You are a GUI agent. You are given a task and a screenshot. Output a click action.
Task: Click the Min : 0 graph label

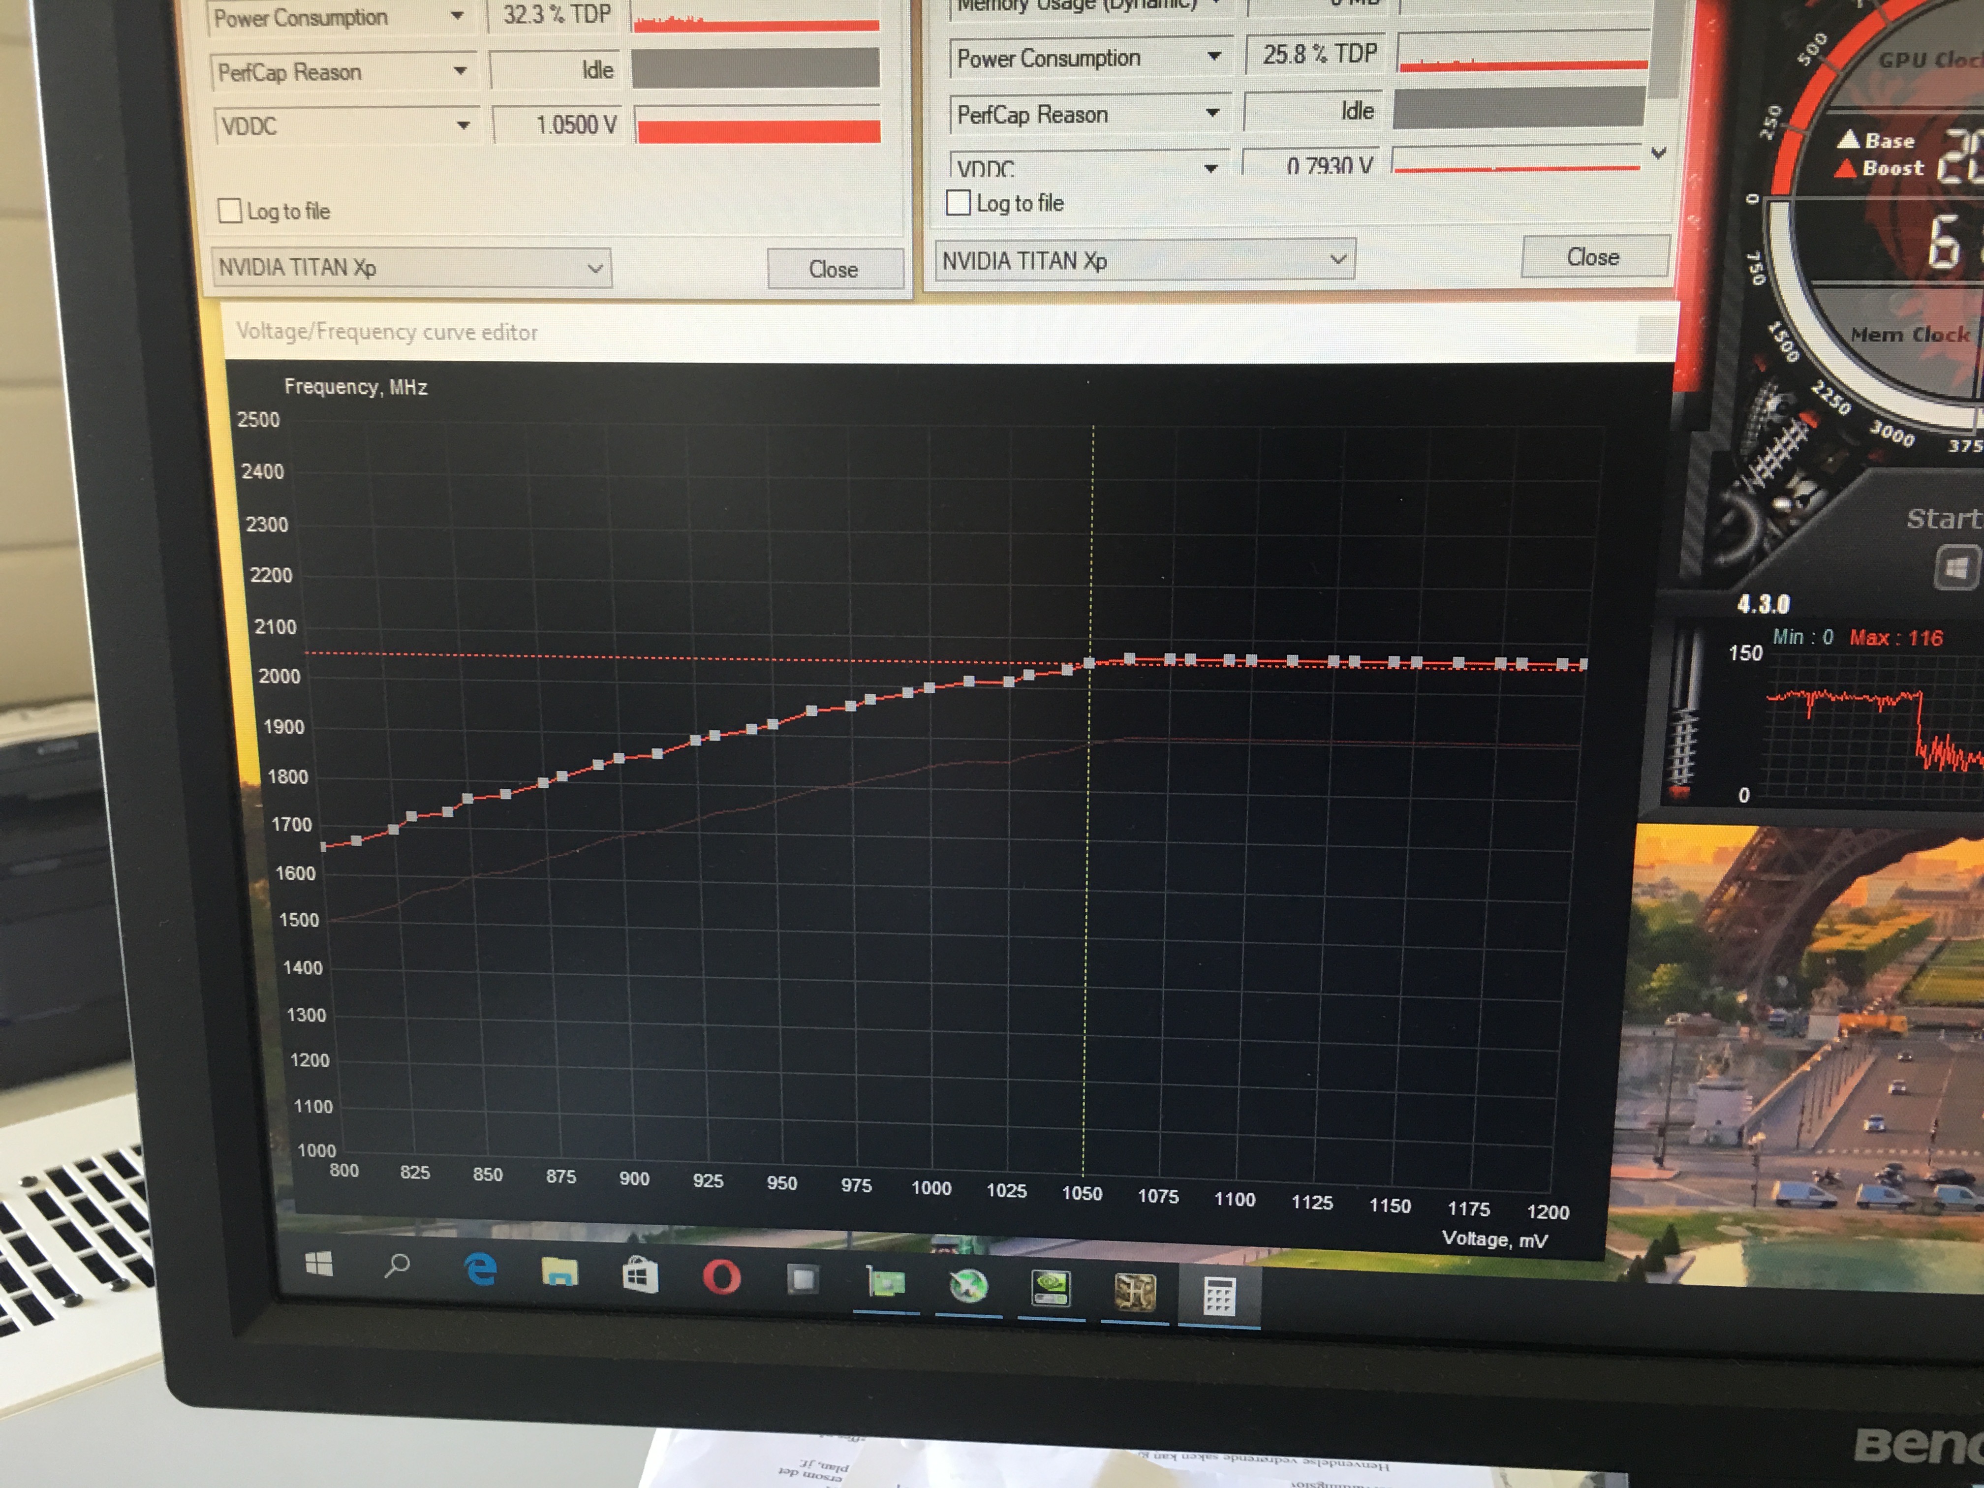tap(1803, 637)
